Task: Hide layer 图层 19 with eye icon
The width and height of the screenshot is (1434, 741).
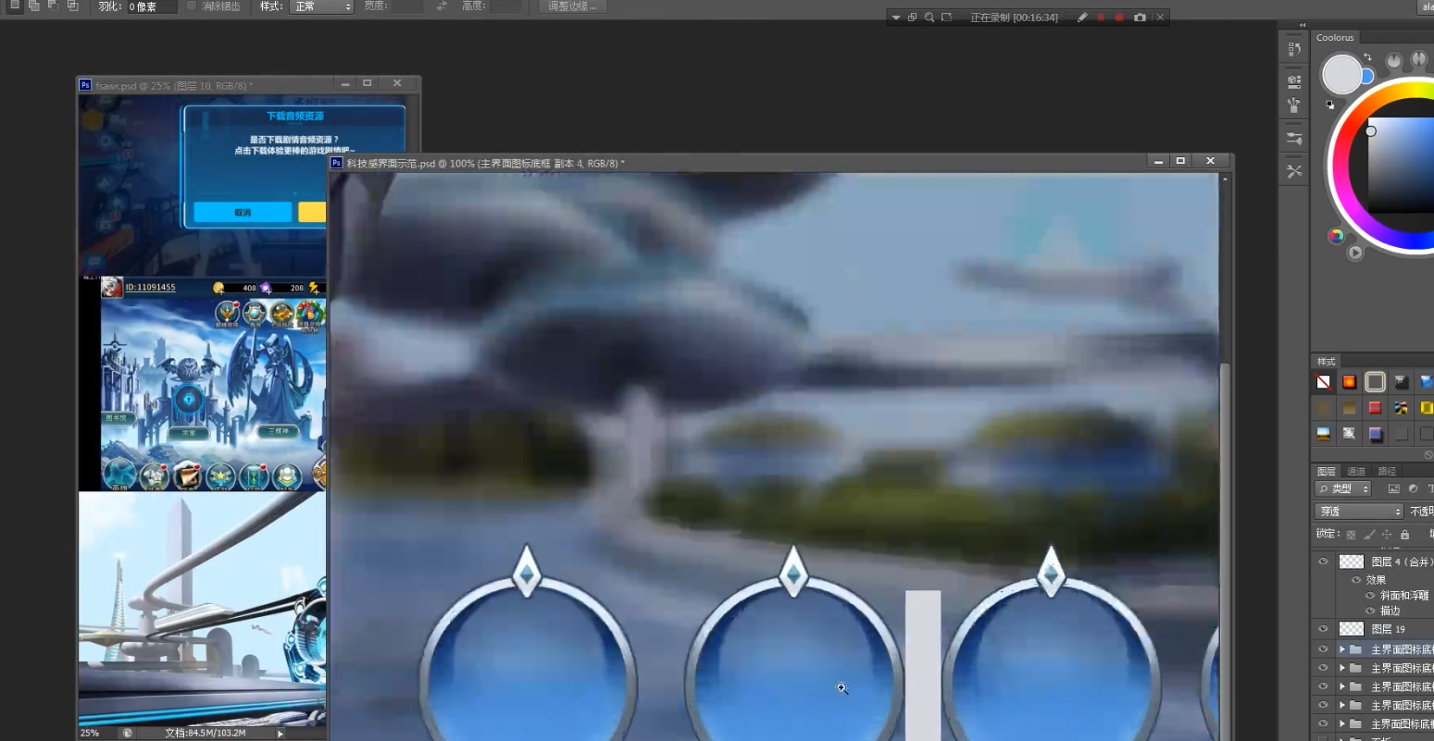Action: click(1323, 629)
